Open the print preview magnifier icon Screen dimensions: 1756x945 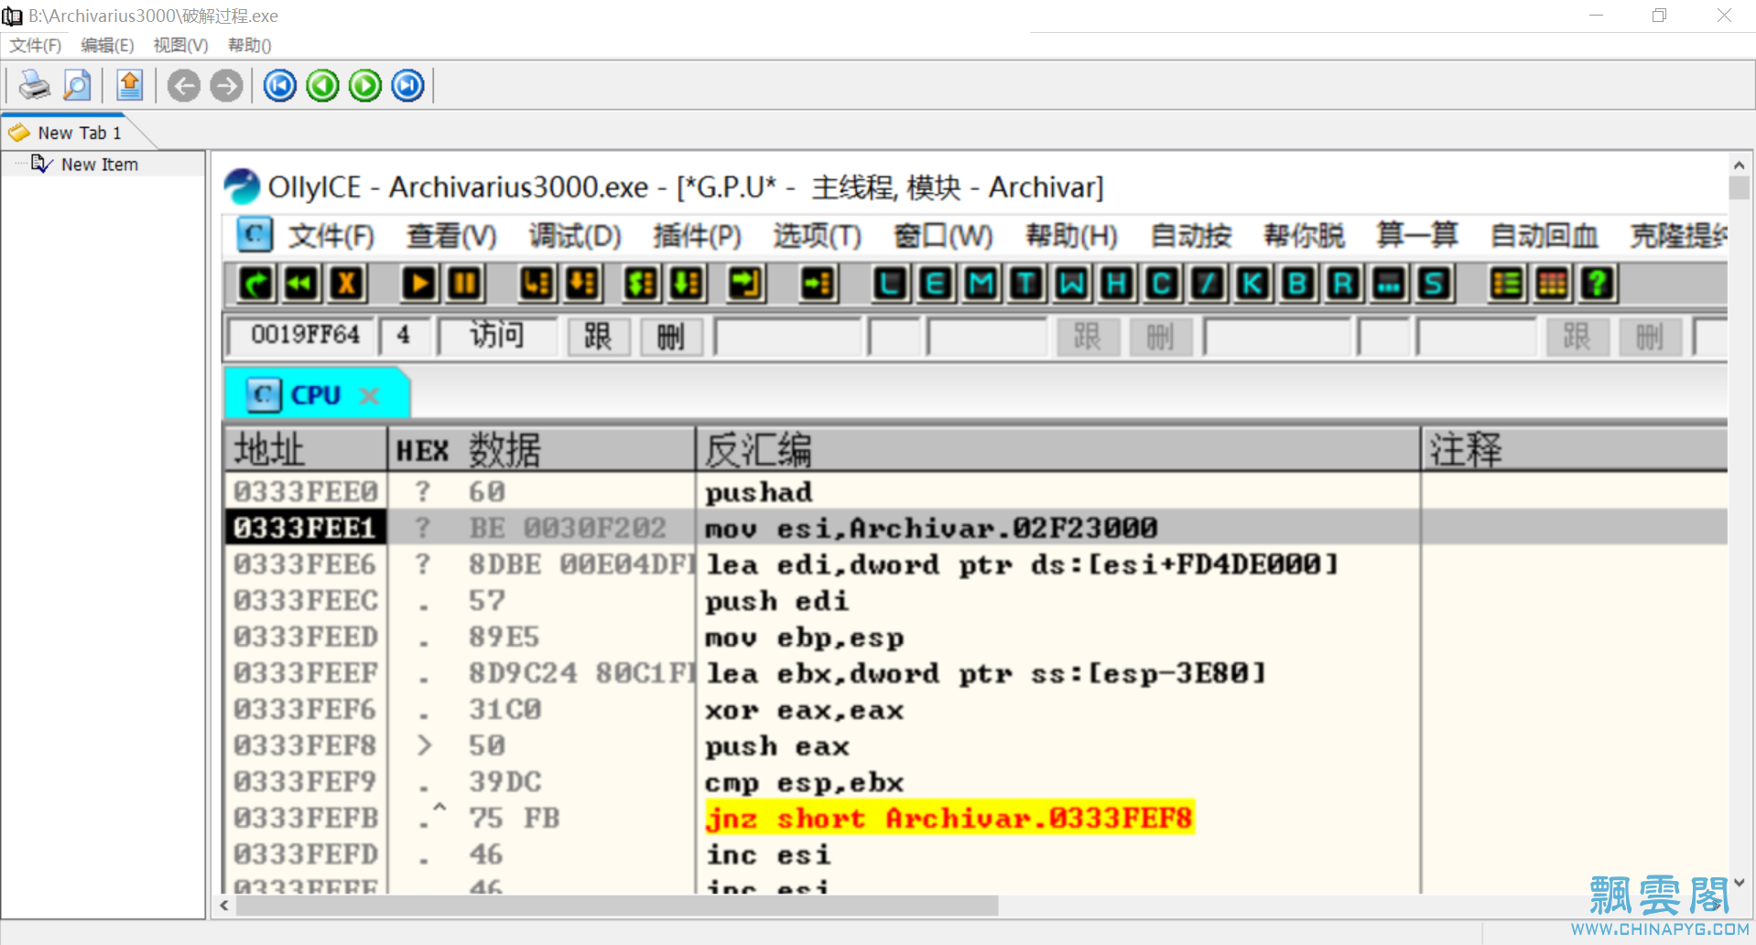(77, 85)
